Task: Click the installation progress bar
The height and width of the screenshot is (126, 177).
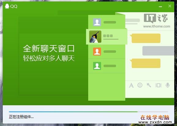Action: pyautogui.click(x=88, y=112)
